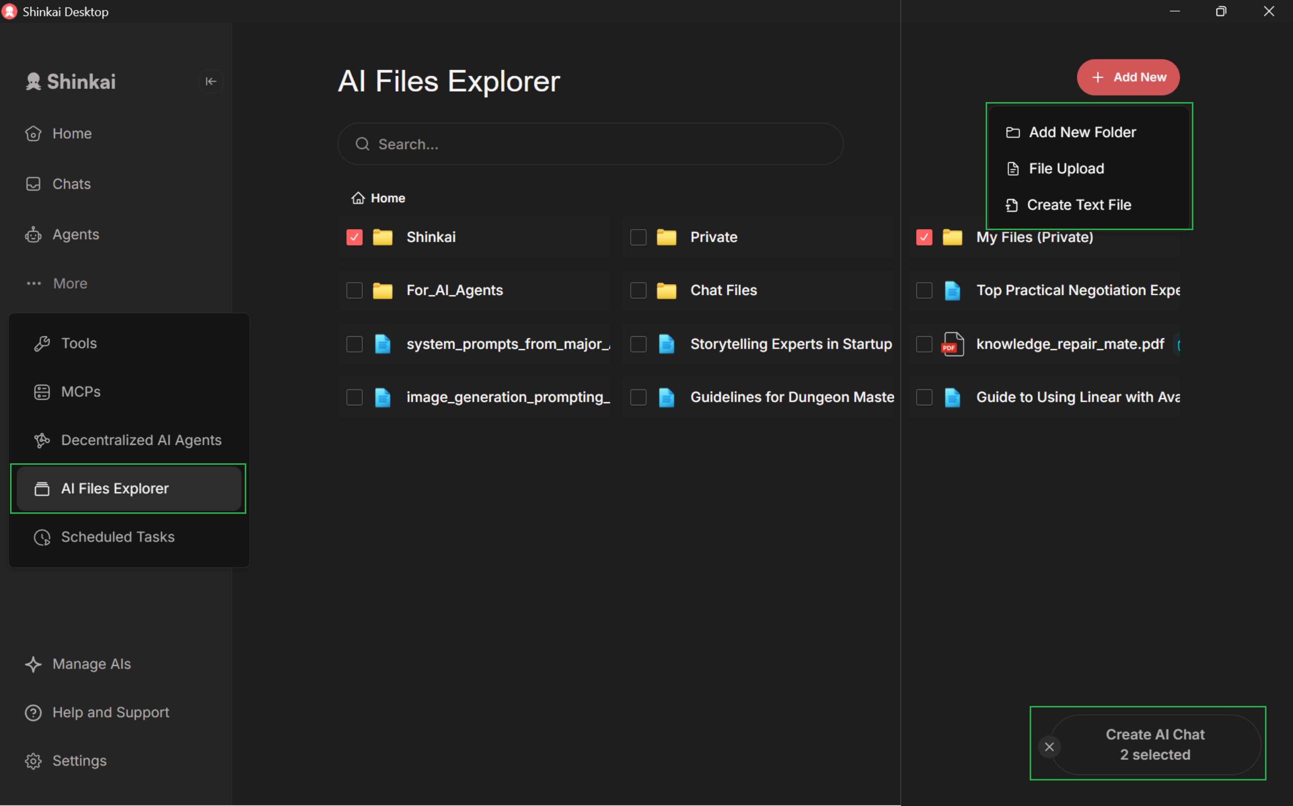Uncheck the Shinkai folder checkbox
Screen dimensions: 1293x806
pos(354,237)
